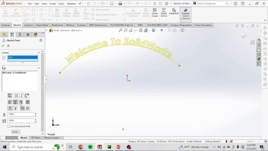
Task: Click Zoom to Area icon
Action: click(126, 30)
